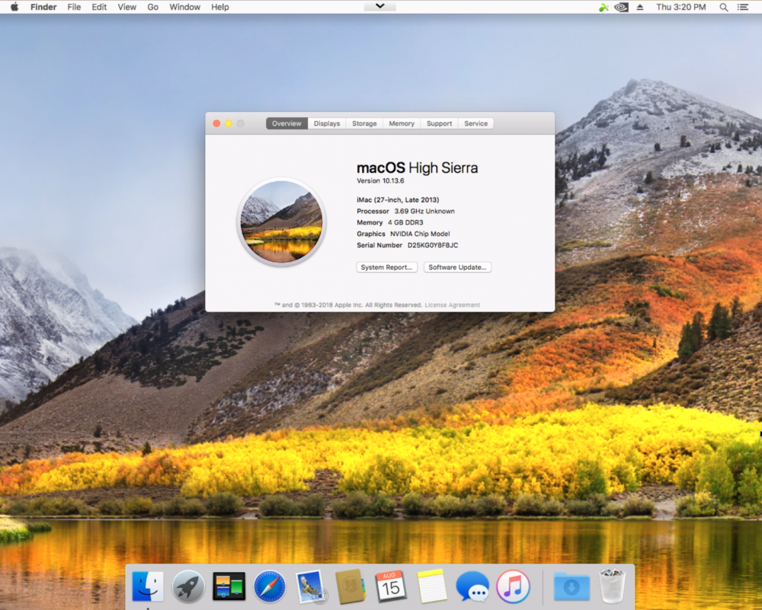The width and height of the screenshot is (762, 610).
Task: Click the macOS High Sierra title
Action: pos(418,168)
